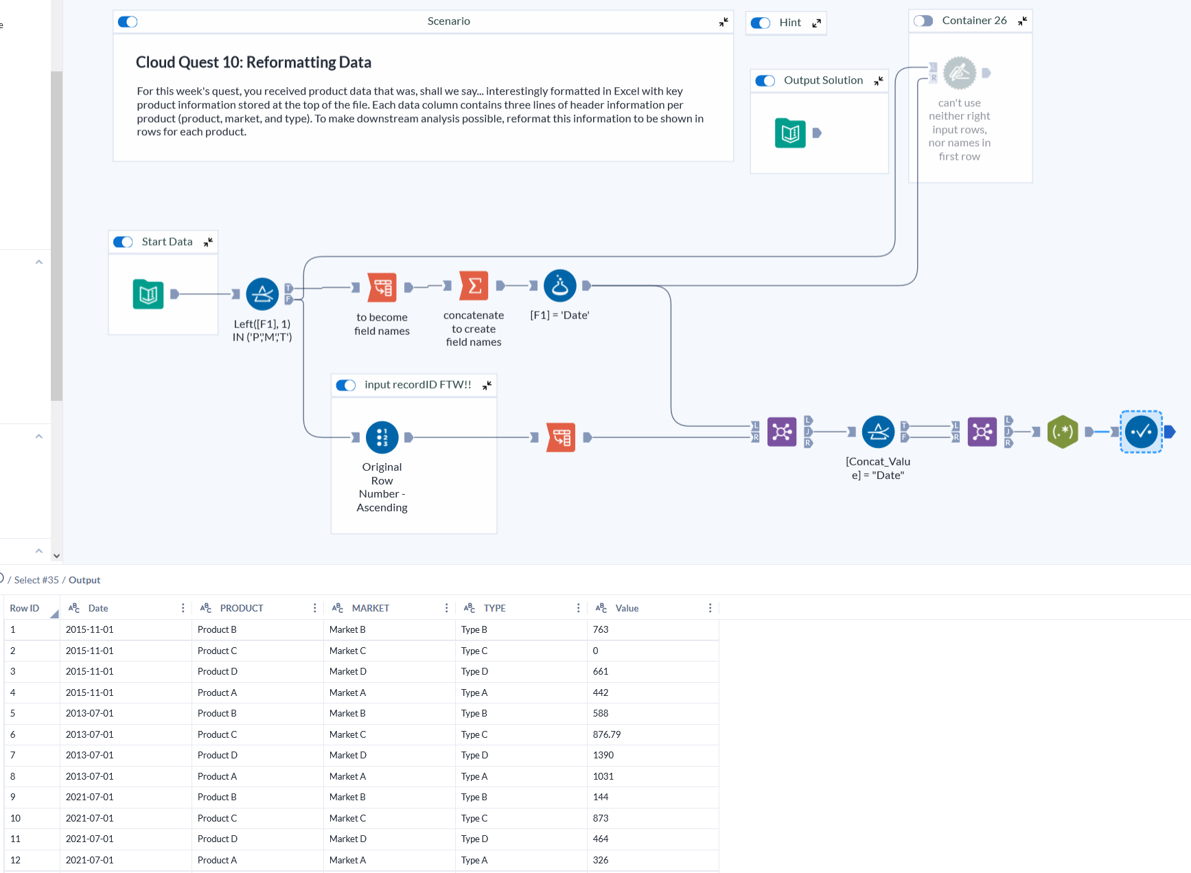Click the green Input Data tool in Start Data container
Viewport: 1191px width, 873px height.
[x=148, y=294]
